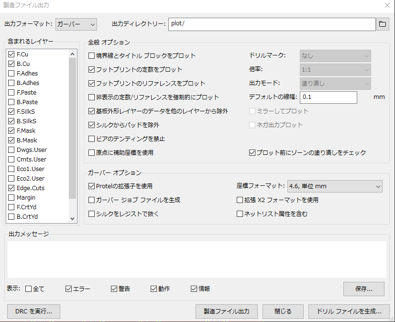The width and height of the screenshot is (395, 322).
Task: Click layer list scroll up arrow
Action: pyautogui.click(x=73, y=54)
